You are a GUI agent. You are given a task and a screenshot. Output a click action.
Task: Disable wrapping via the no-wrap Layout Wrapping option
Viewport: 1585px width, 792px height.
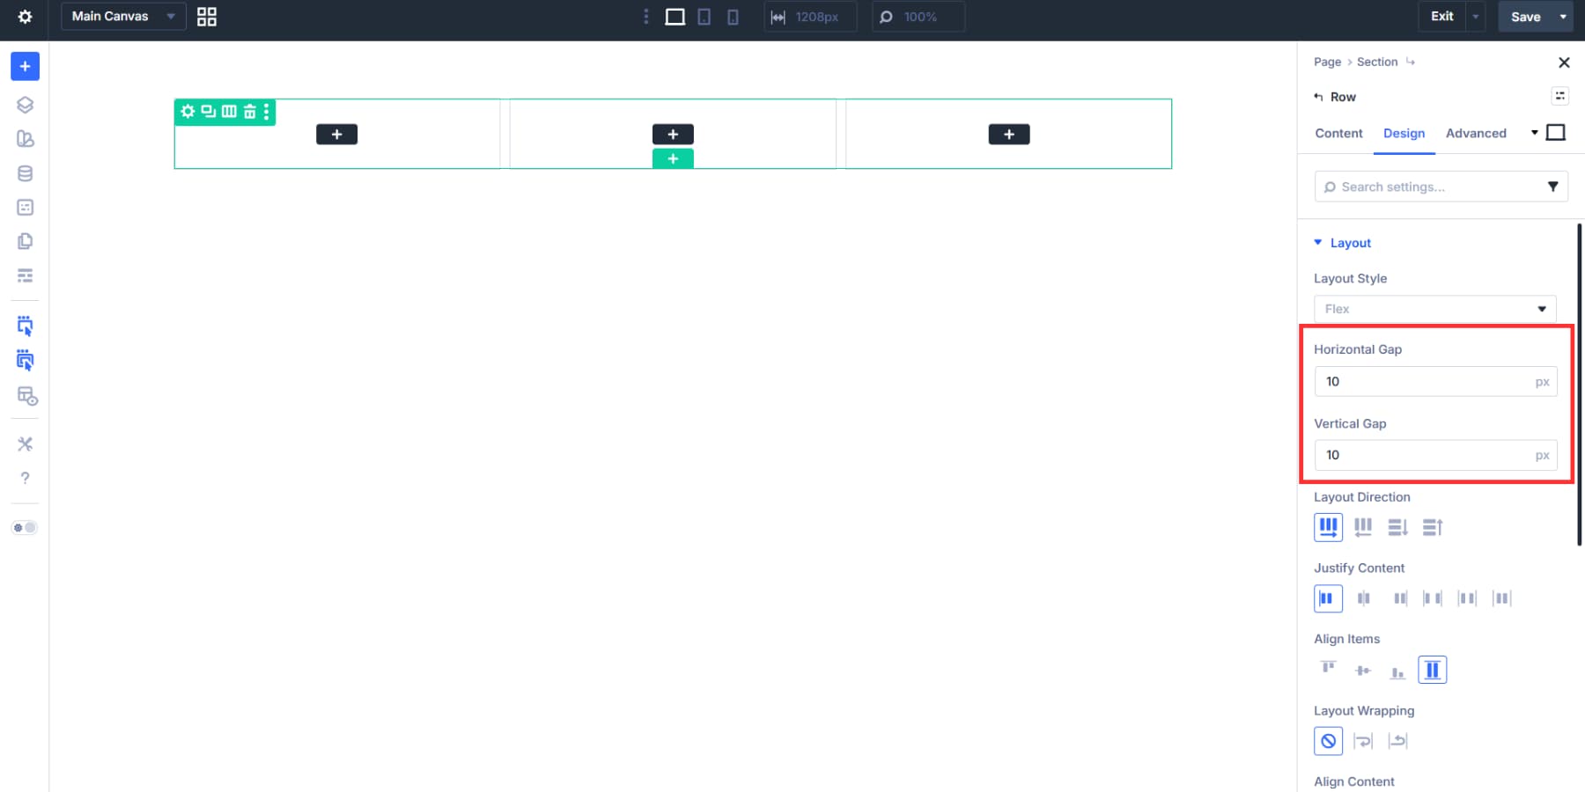point(1328,740)
